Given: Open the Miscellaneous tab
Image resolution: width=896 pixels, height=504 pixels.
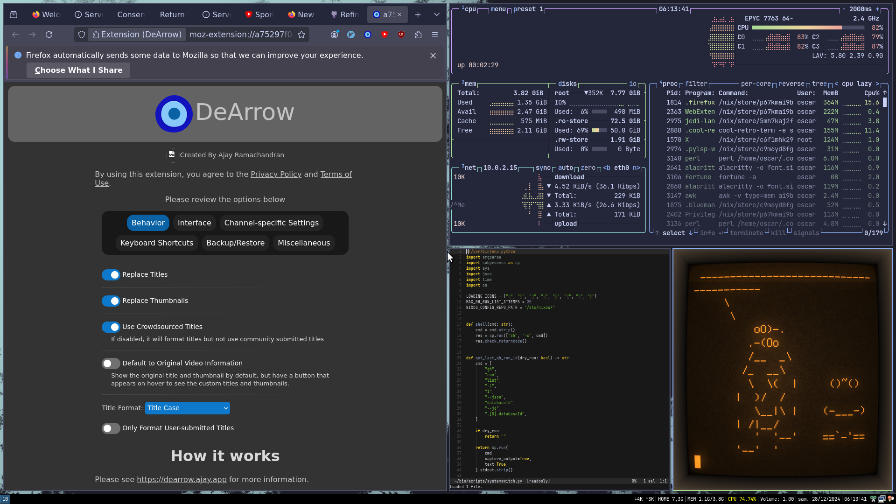Looking at the screenshot, I should coord(304,243).
